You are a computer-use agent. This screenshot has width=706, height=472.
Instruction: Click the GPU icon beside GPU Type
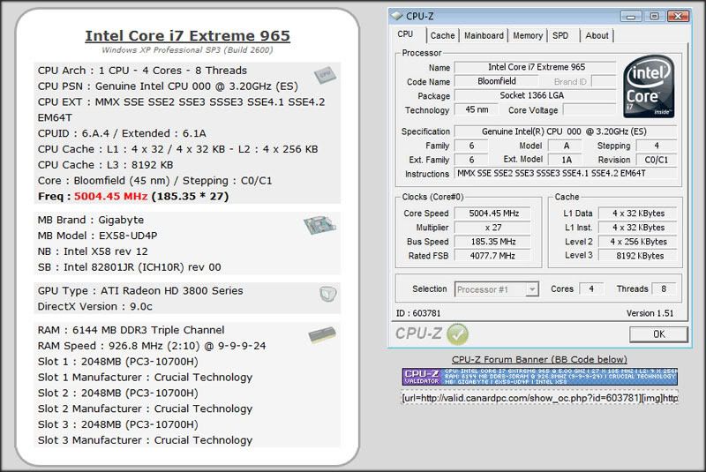pos(327,294)
